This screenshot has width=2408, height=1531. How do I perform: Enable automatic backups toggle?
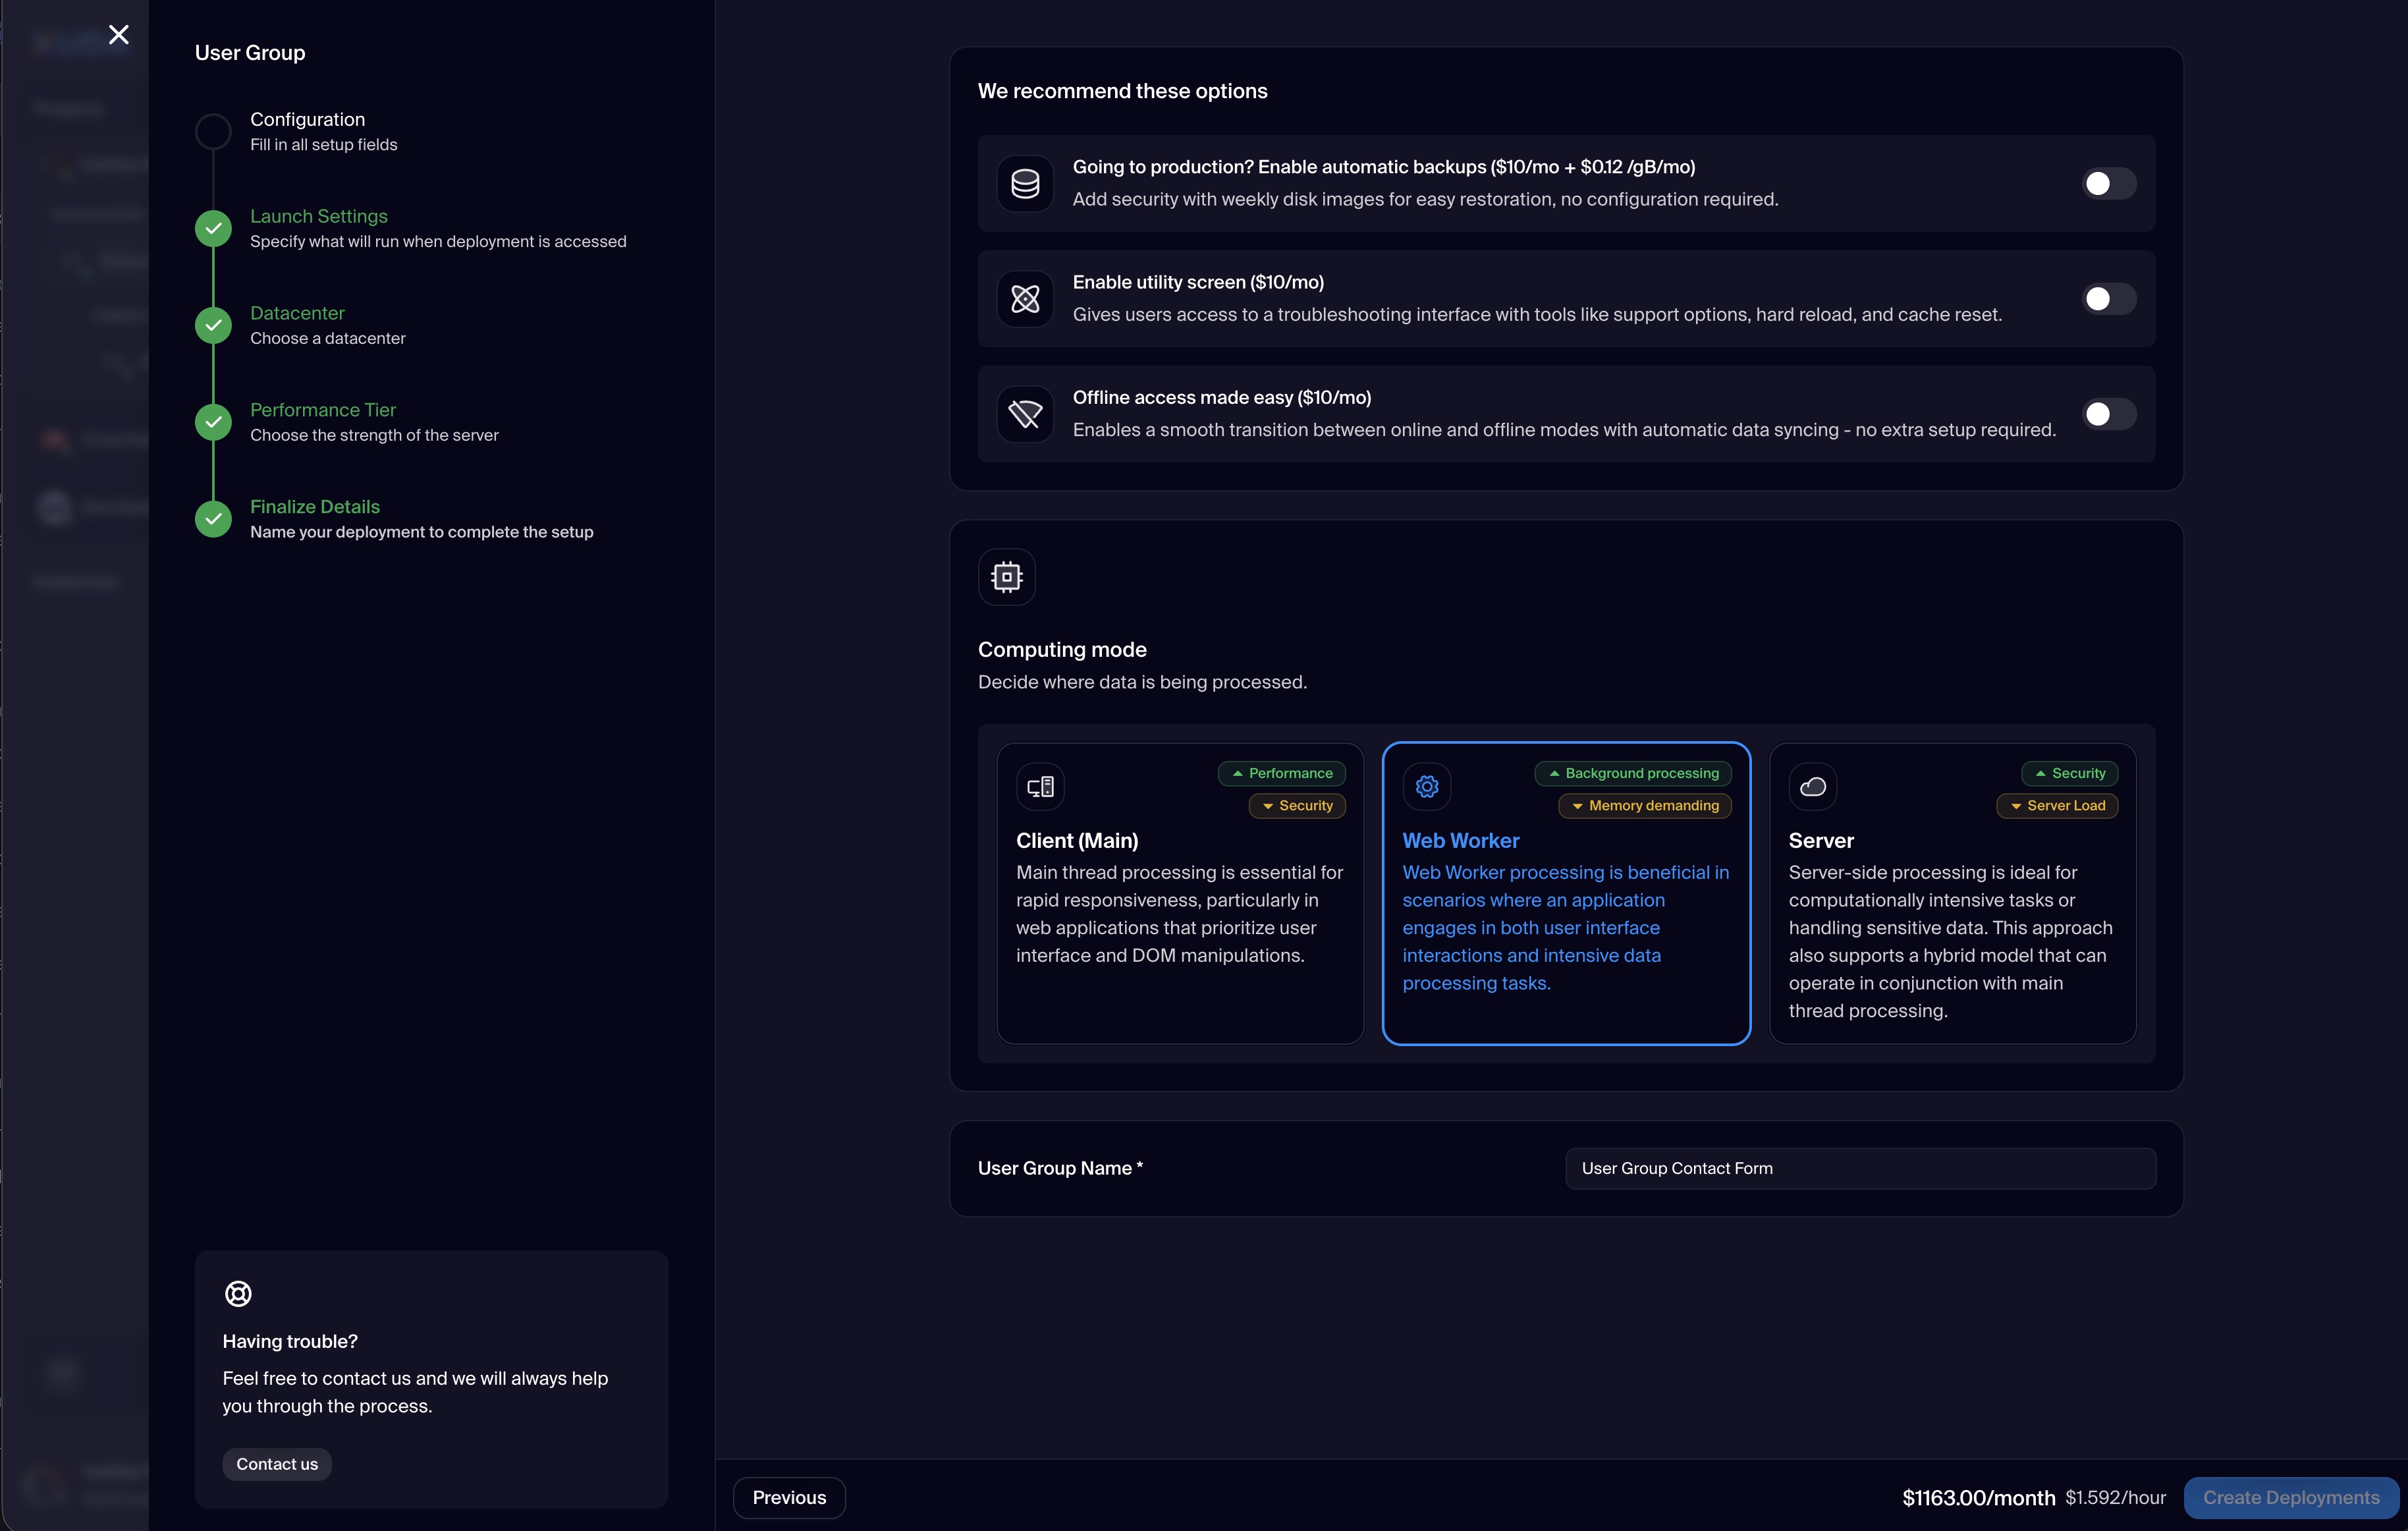[x=2108, y=183]
